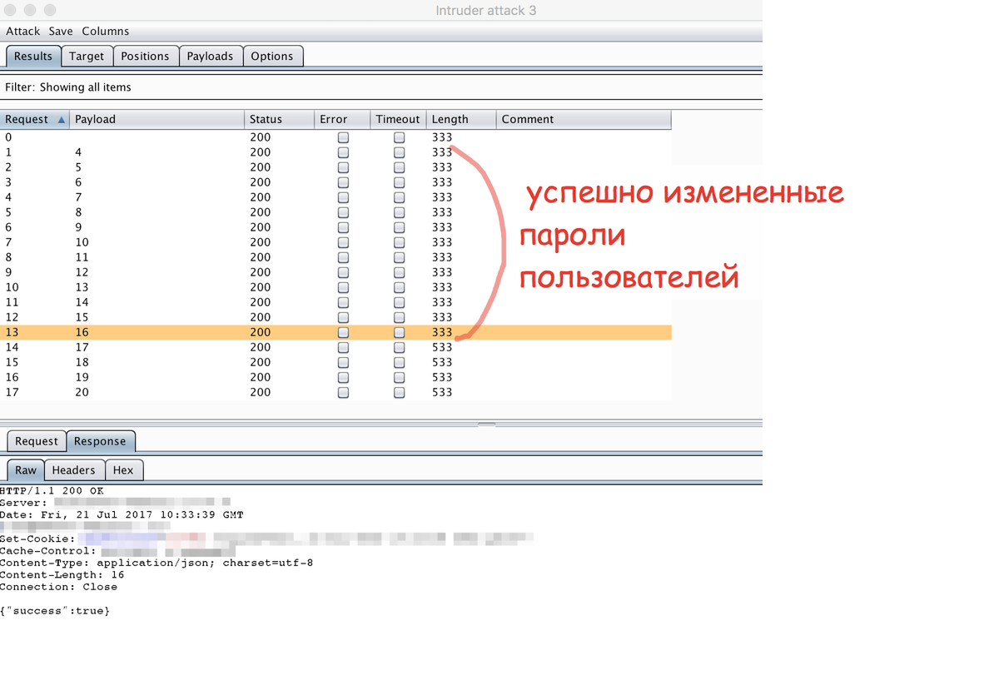Sort by the Timeout column header

point(398,119)
